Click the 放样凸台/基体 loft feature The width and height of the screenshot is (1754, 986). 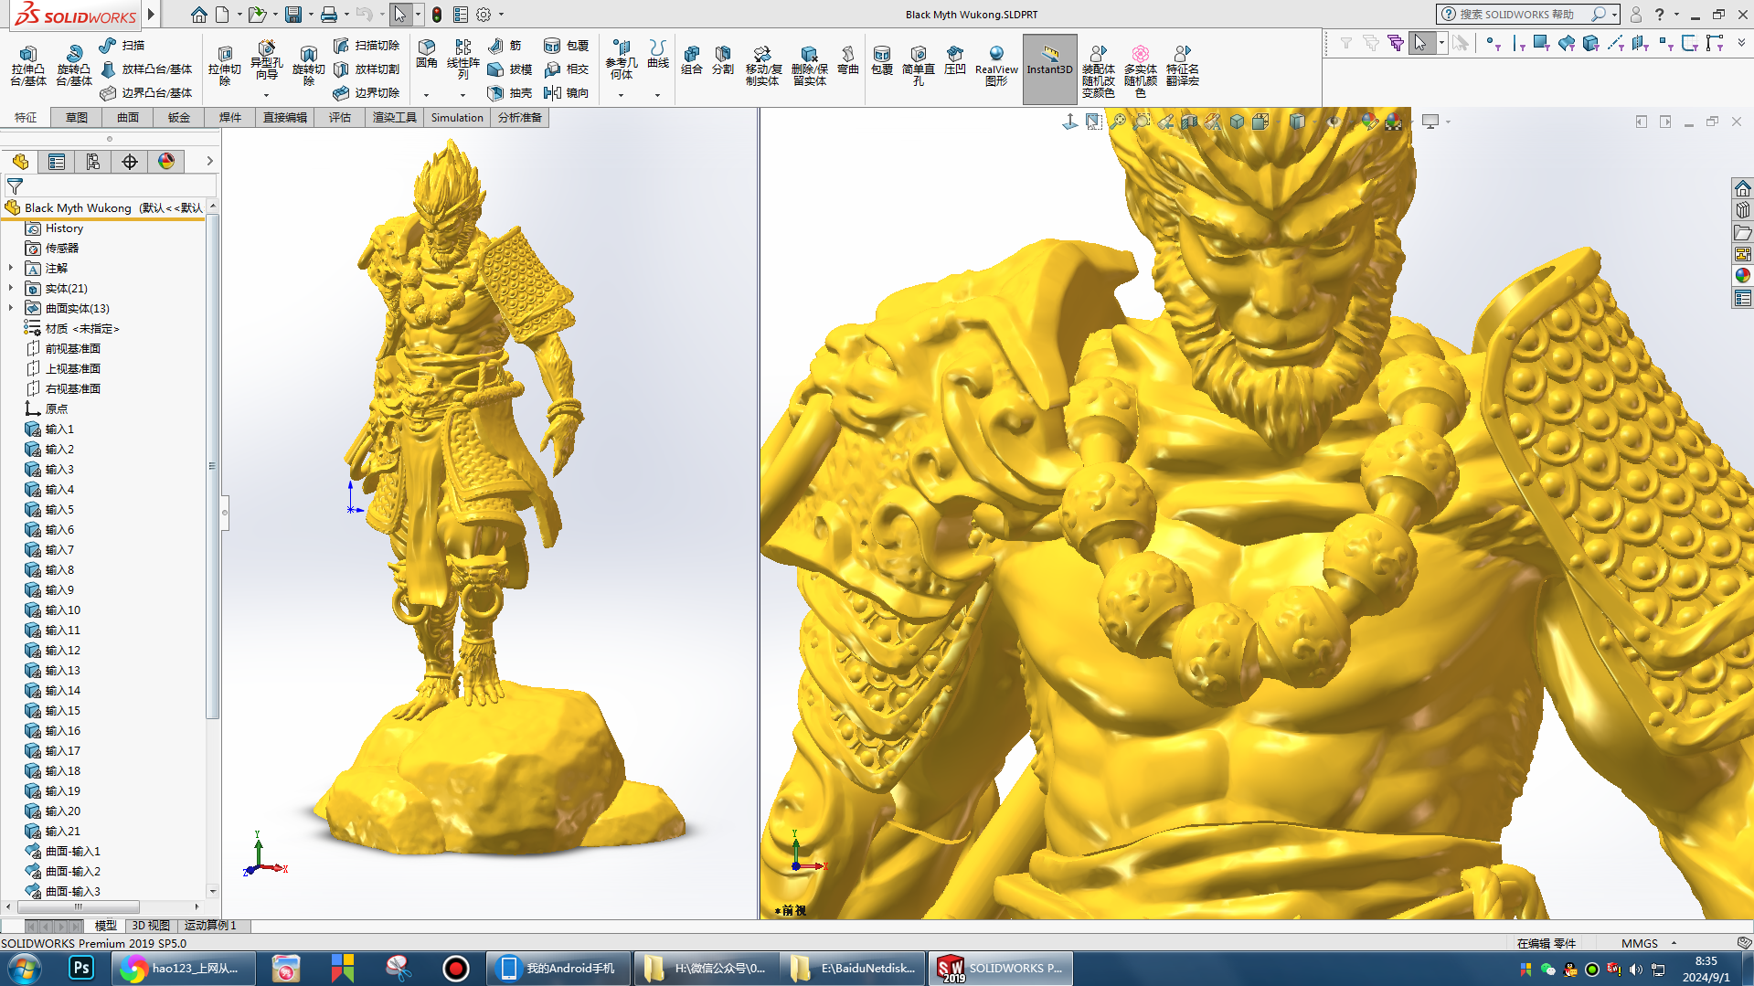tap(145, 69)
